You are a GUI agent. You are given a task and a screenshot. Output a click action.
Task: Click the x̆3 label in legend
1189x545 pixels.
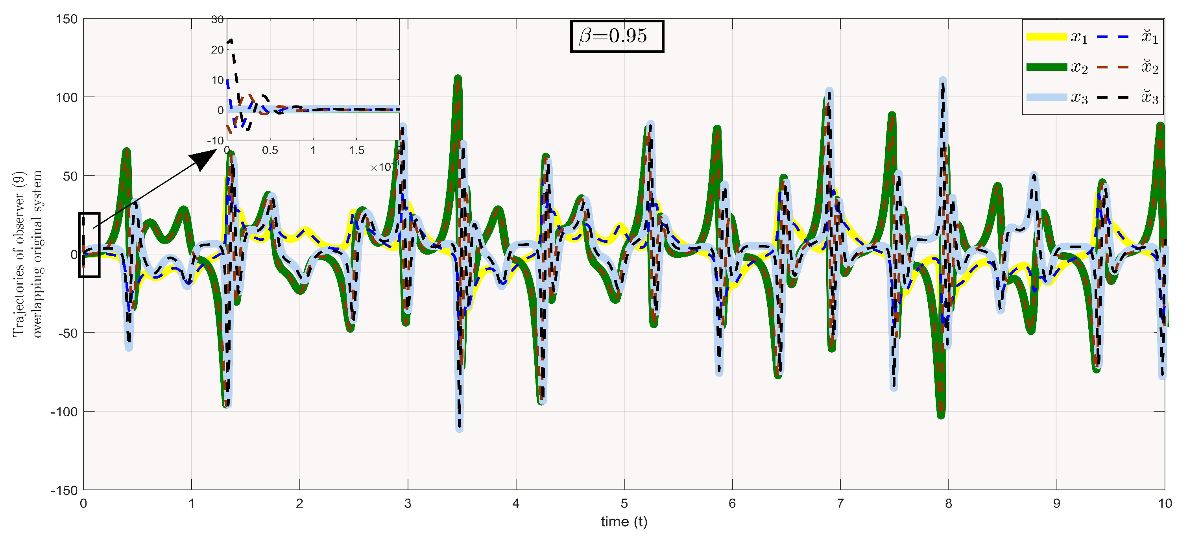coord(1149,97)
